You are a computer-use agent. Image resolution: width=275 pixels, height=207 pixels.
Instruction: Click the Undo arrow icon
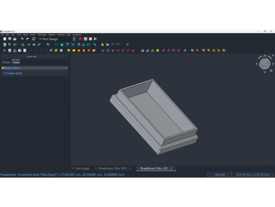coord(22,39)
